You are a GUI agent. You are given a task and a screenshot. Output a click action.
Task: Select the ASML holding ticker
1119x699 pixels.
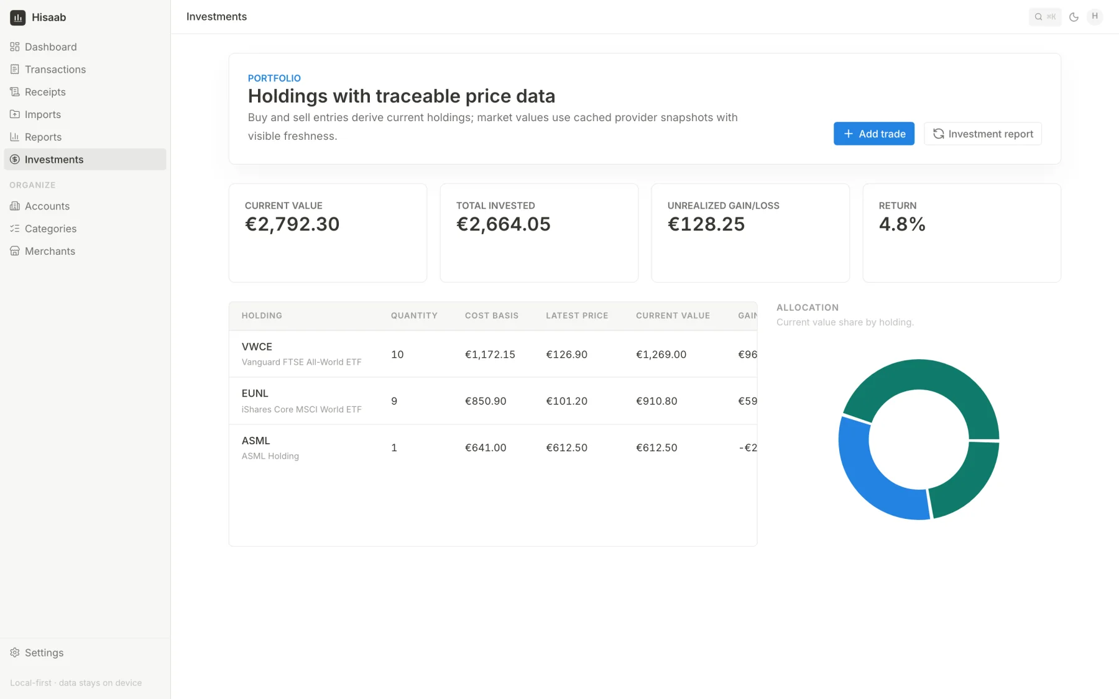256,441
